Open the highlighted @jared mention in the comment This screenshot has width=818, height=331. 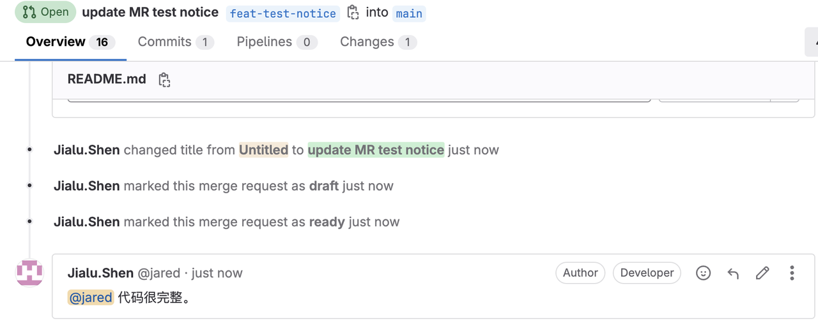click(91, 298)
